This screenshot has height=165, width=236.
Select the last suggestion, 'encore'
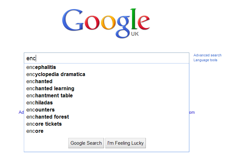click(35, 131)
